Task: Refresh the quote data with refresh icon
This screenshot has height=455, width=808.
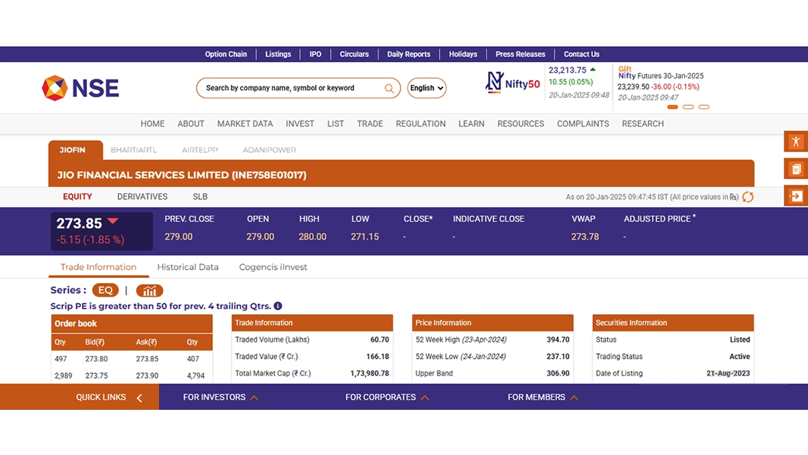Action: tap(747, 197)
